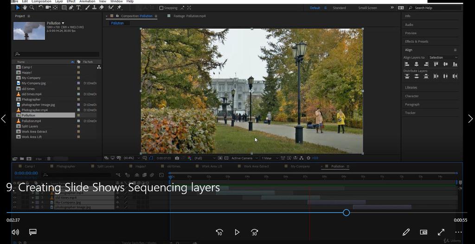Viewport: 475px width, 244px height.
Task: Select the Pen tool
Action: pos(71,7)
